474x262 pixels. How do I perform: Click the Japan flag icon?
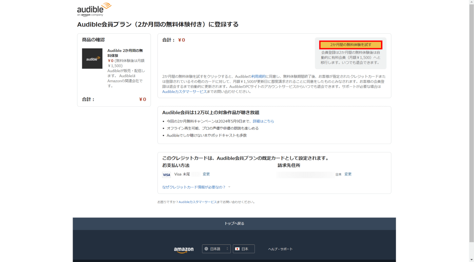click(237, 249)
